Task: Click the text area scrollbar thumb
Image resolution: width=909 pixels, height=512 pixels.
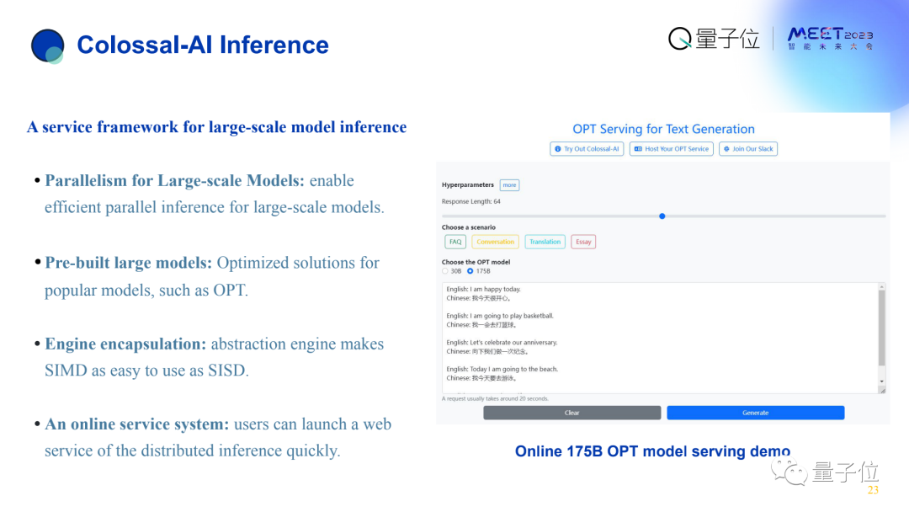Action: pos(882,328)
